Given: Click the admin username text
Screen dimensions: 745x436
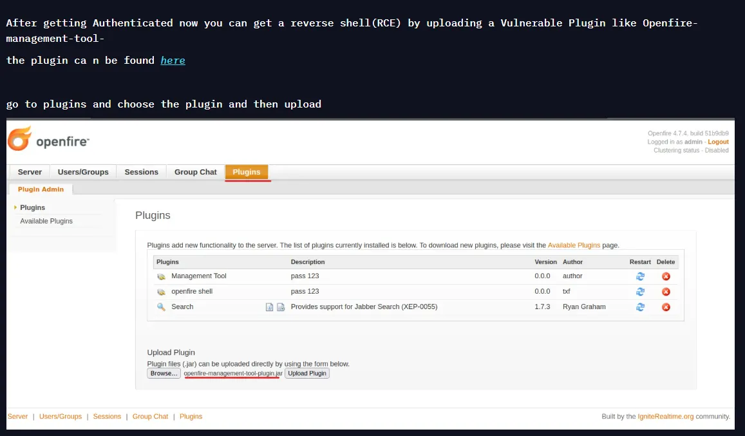Looking at the screenshot, I should click(693, 142).
